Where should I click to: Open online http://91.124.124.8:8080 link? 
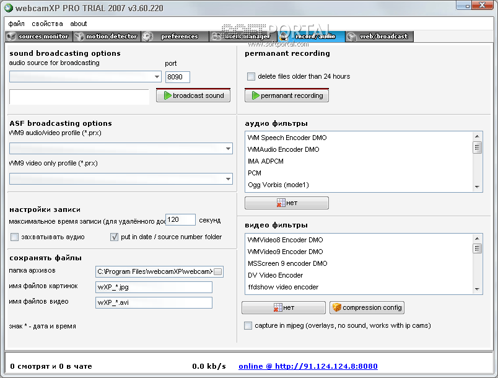point(308,366)
